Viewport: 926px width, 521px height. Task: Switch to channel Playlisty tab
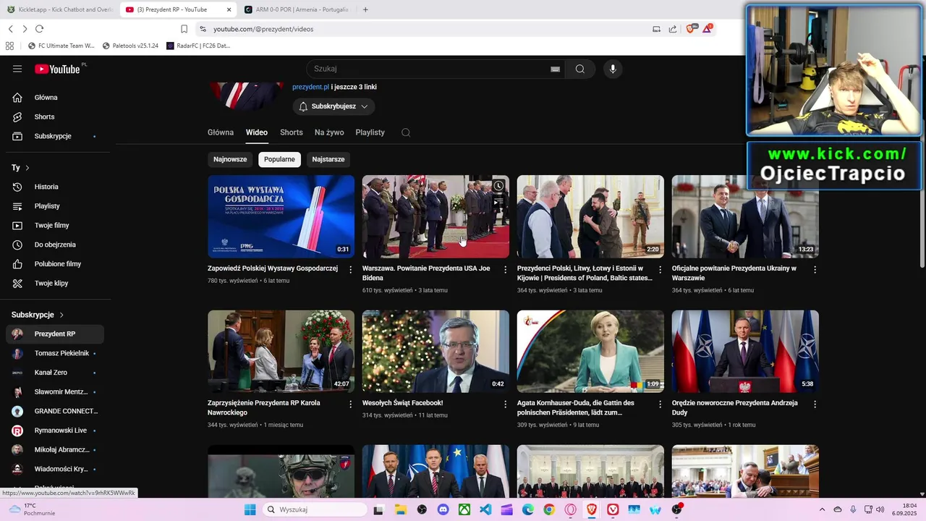pos(370,132)
